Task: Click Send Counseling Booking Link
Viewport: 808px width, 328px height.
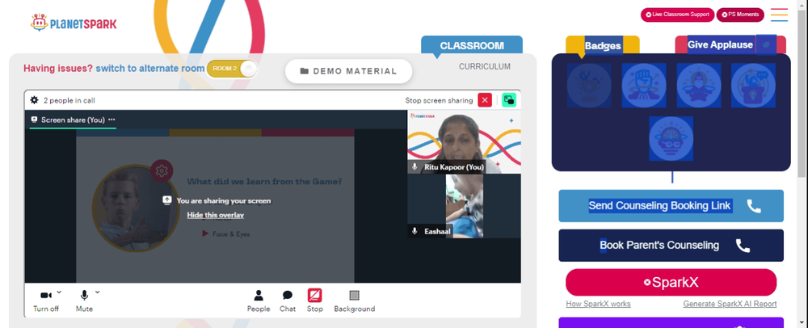Action: pos(671,206)
